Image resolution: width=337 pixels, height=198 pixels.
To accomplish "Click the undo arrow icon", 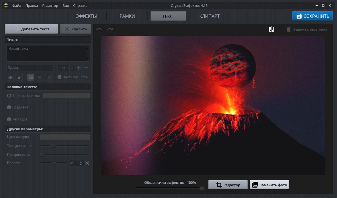I will point(99,29).
